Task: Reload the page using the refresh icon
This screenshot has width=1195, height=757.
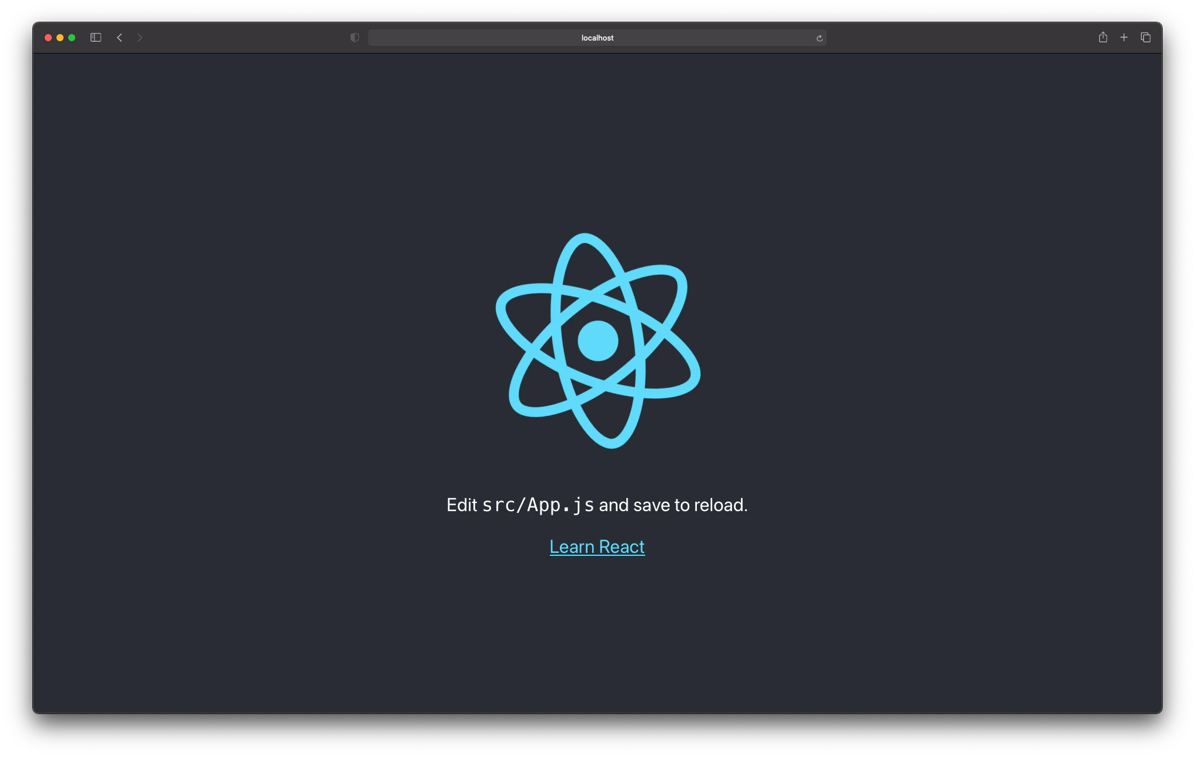Action: (819, 37)
